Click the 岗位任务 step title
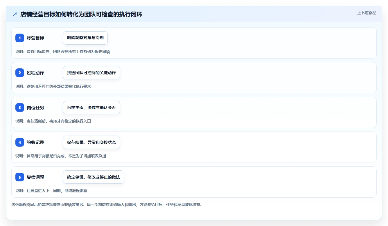This screenshot has width=388, height=226. pyautogui.click(x=35, y=107)
